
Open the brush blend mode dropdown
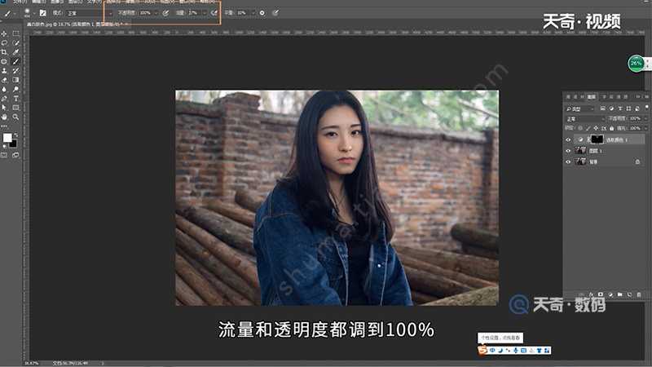90,13
